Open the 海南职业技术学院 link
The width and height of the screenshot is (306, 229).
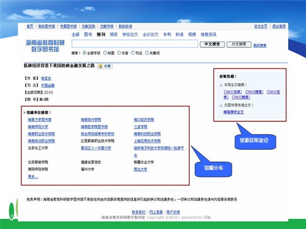point(41,134)
